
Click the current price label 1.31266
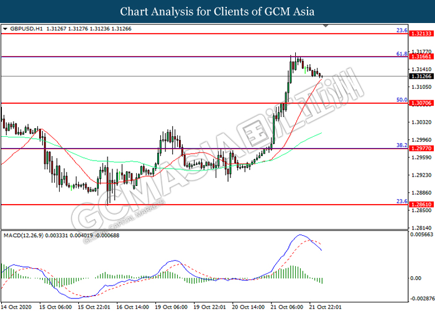pos(421,77)
